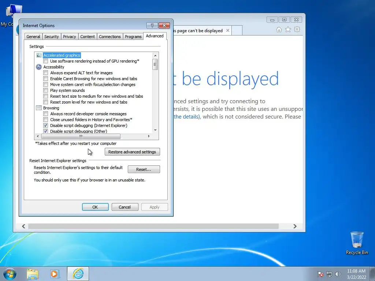Click the Browsing category icon
Image resolution: width=375 pixels, height=281 pixels.
point(39,108)
